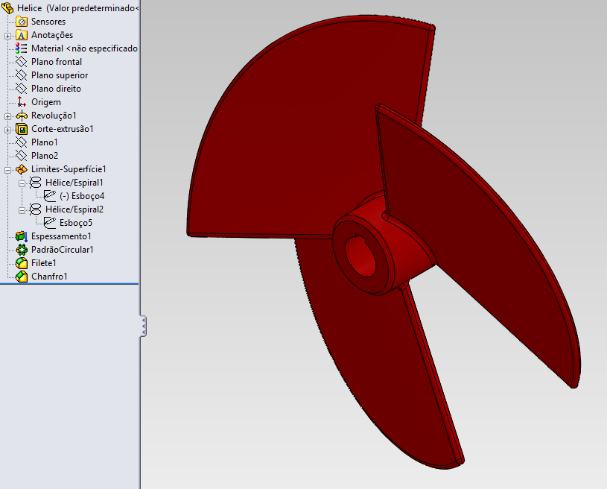Click the Esboço4 sketch icon
This screenshot has width=607, height=489.
(x=50, y=196)
